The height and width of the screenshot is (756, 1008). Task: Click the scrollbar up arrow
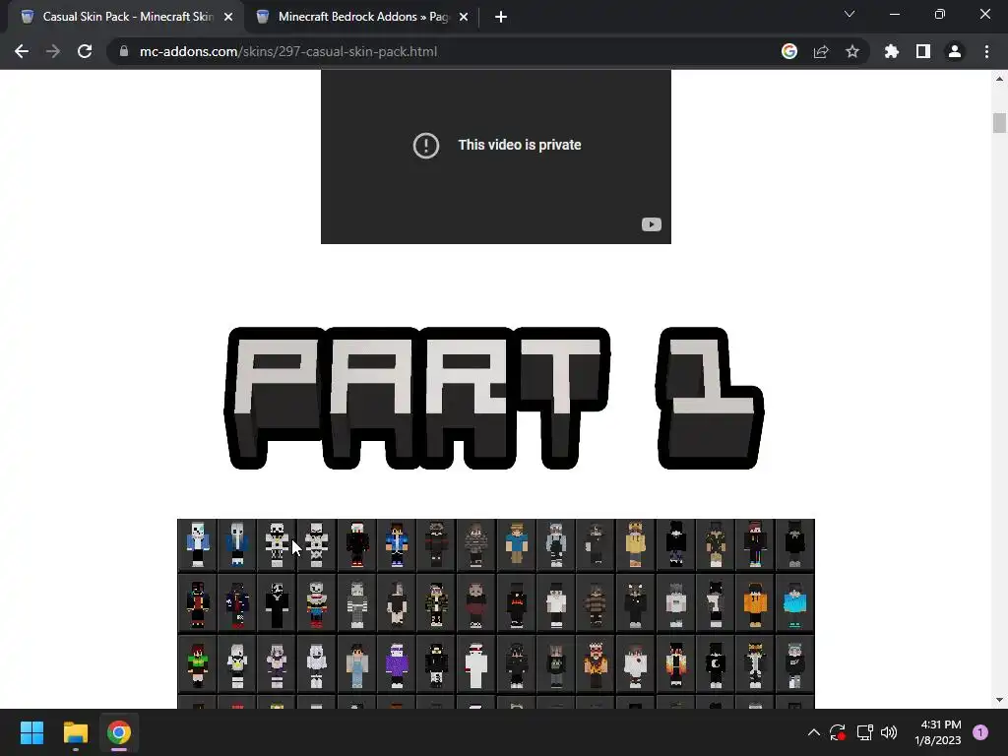click(999, 79)
